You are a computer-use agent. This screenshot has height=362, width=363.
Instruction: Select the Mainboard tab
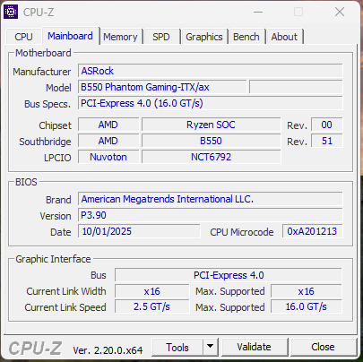click(70, 36)
